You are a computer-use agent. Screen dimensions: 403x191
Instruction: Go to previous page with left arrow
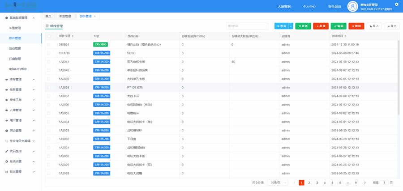[x=294, y=183]
